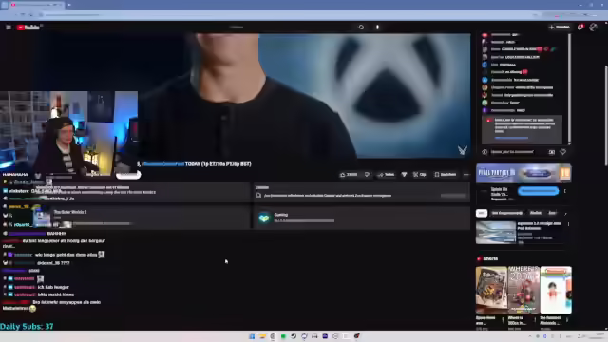Open the ad options three-dot menu

pos(565,191)
